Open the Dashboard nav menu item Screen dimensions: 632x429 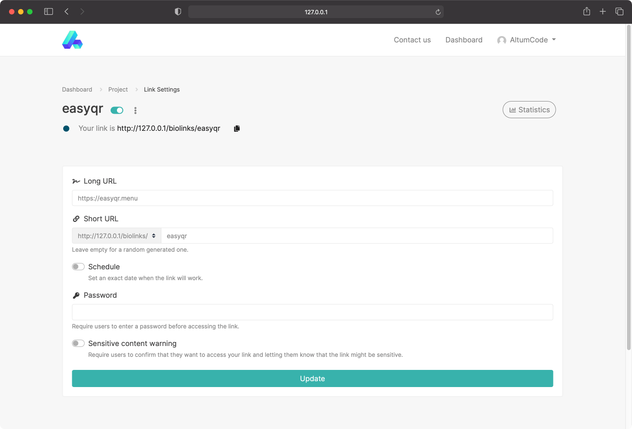click(464, 40)
